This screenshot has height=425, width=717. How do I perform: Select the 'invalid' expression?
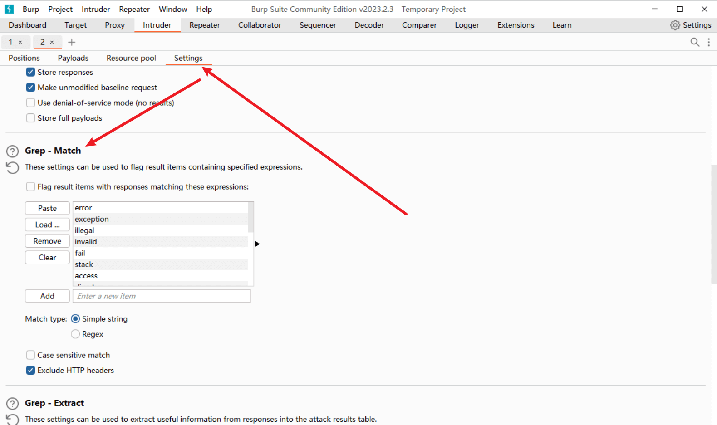(x=160, y=242)
